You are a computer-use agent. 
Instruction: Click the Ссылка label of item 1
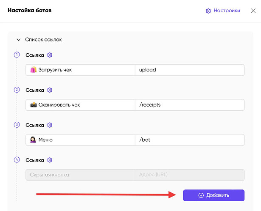(35, 55)
